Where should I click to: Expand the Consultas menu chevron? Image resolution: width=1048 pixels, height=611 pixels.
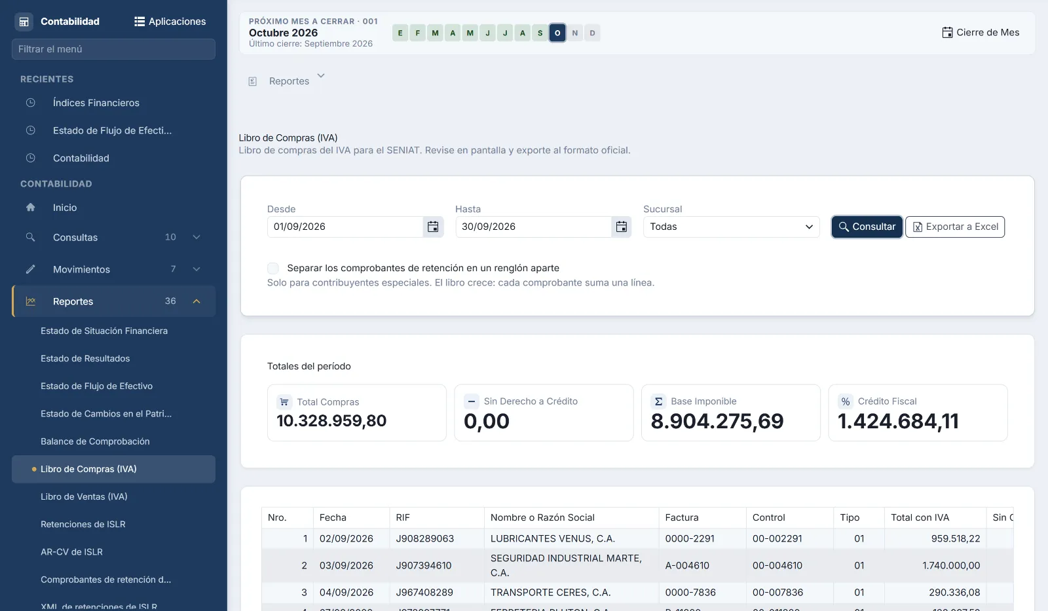[196, 237]
